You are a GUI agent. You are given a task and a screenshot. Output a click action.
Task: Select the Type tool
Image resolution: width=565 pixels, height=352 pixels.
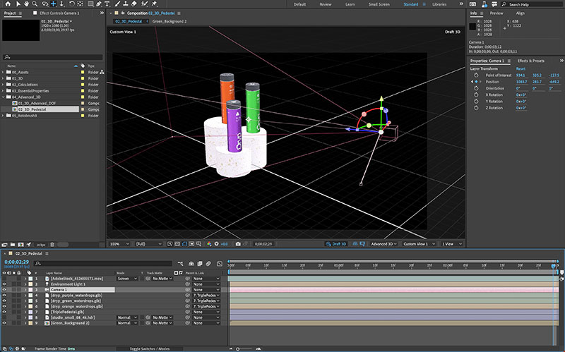coord(107,4)
